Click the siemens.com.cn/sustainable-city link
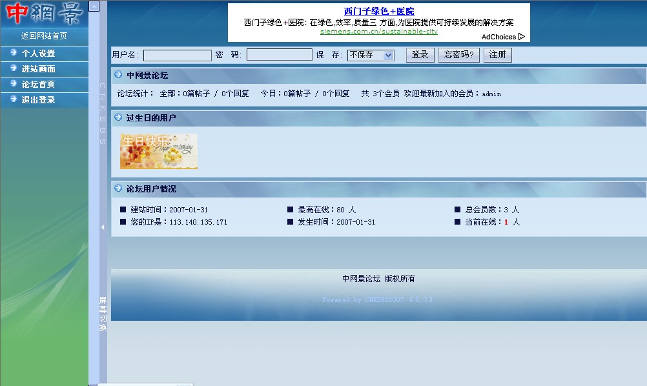This screenshot has height=386, width=647. click(x=379, y=32)
